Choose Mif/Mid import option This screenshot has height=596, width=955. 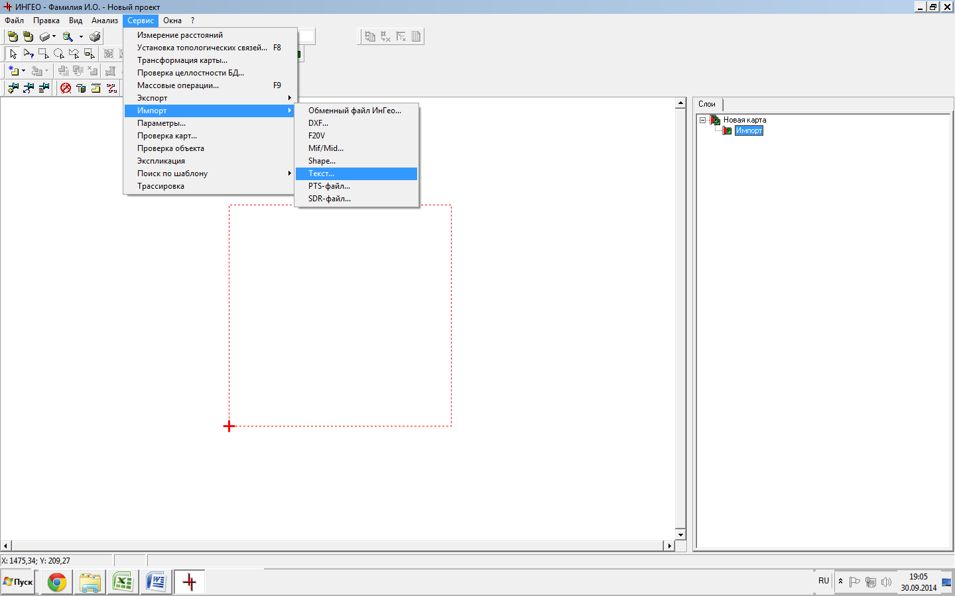(x=357, y=148)
